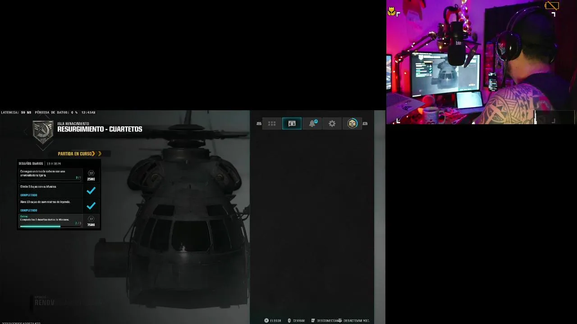Click the Resurgimiento - Cuartetos title
Image resolution: width=577 pixels, height=324 pixels.
[100, 129]
